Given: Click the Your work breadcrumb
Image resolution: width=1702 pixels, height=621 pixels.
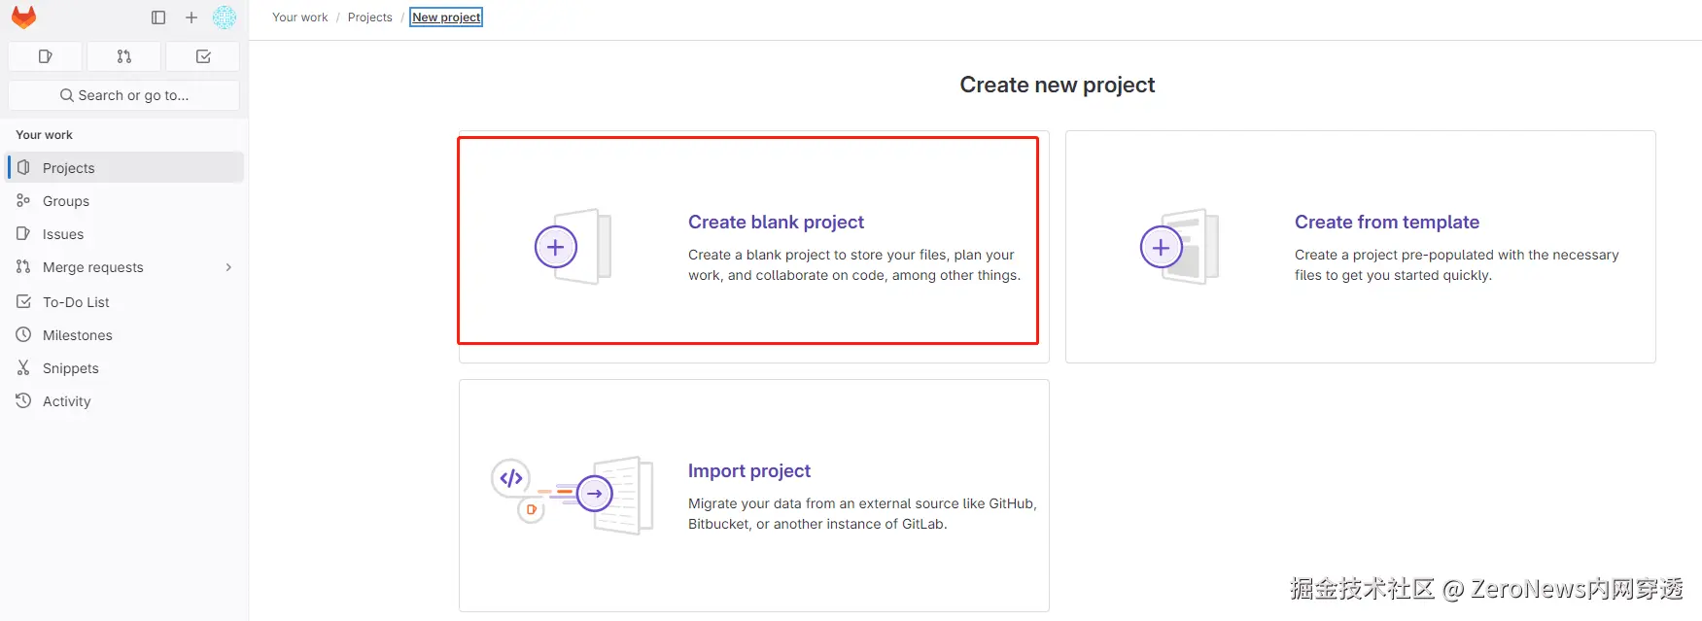Looking at the screenshot, I should tap(300, 17).
